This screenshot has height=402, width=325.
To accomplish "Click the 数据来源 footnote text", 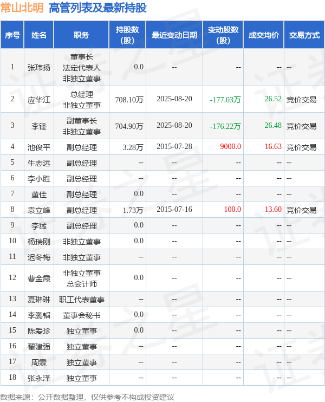I will pos(87,397).
